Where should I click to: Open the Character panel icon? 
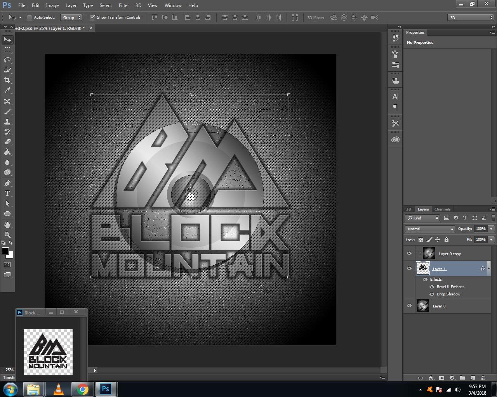point(395,97)
